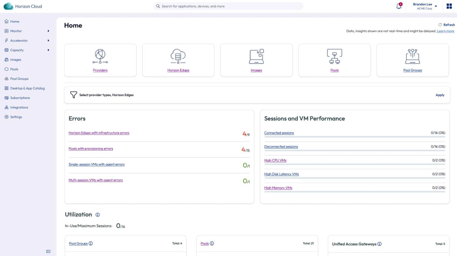The height and width of the screenshot is (256, 457).
Task: Open Horizon Edges with infrastructure errors link
Action: pos(99,133)
